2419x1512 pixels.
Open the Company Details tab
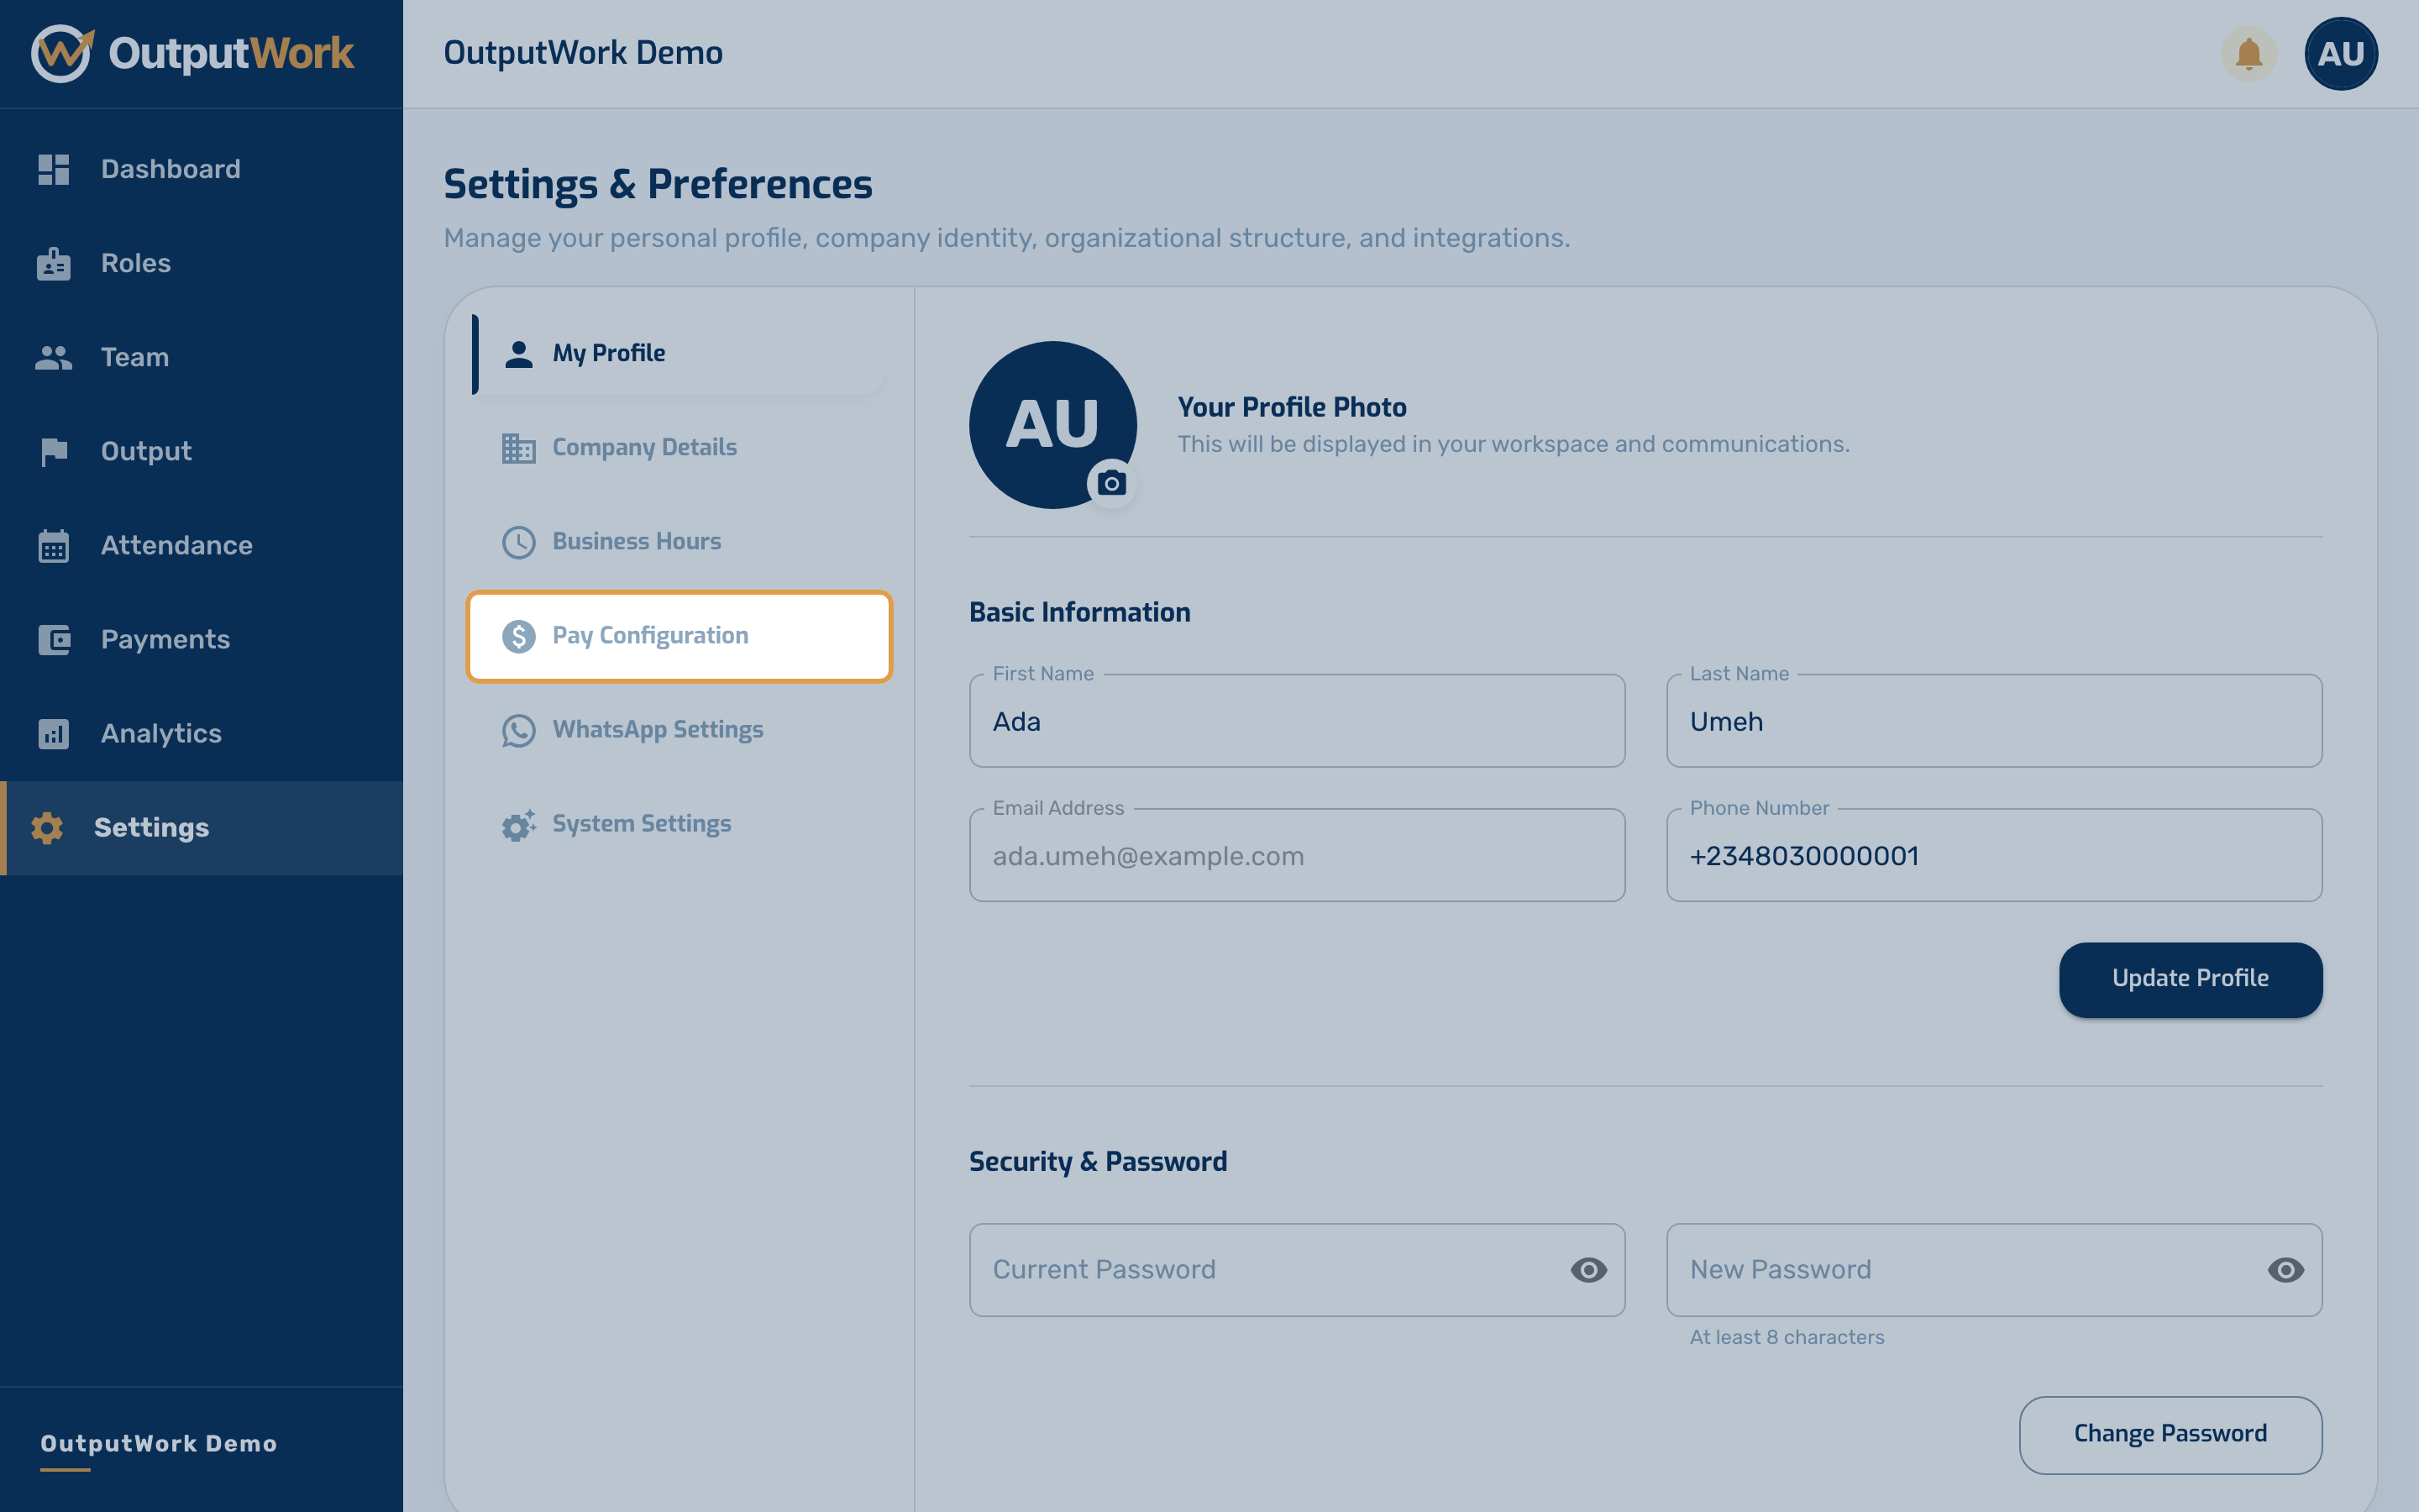click(679, 448)
